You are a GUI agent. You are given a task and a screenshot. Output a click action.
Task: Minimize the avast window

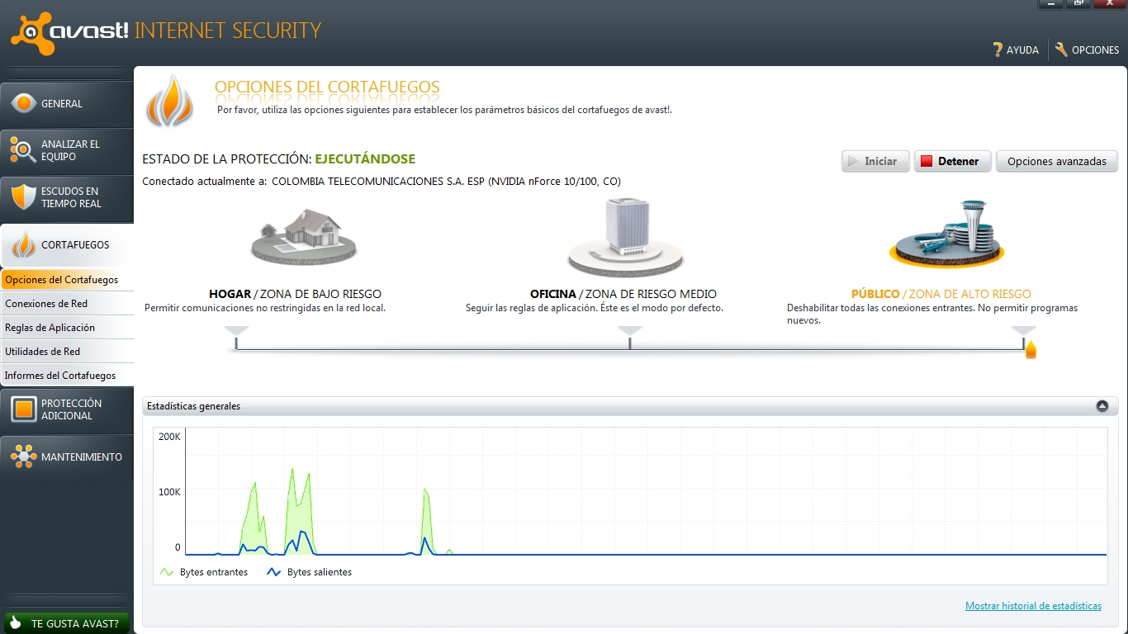[1050, 4]
